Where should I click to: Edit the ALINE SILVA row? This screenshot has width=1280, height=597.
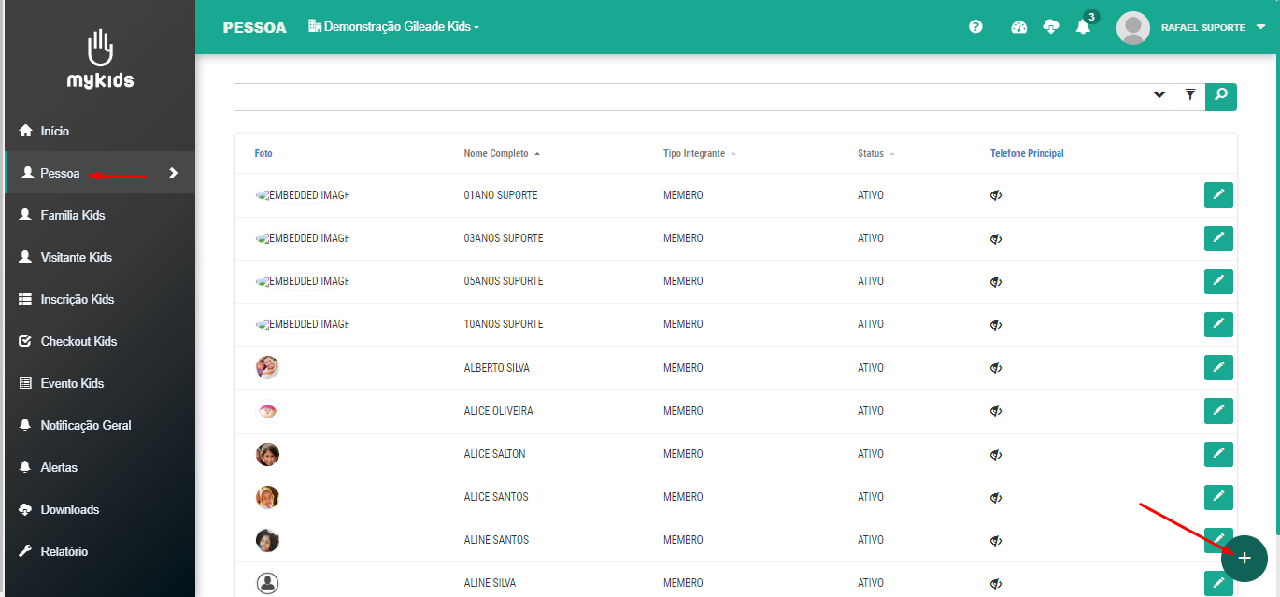click(x=1218, y=583)
